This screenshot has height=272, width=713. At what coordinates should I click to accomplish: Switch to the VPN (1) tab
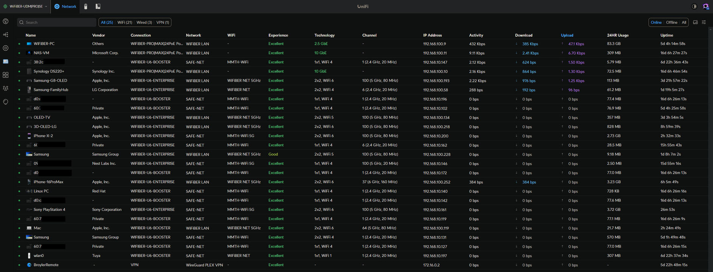(163, 22)
